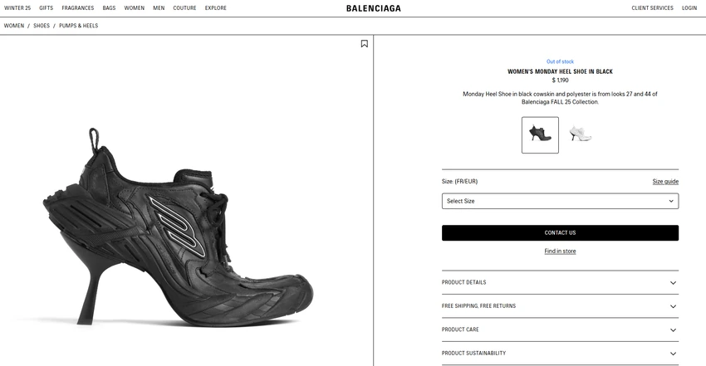Open the Find in store link
The image size is (706, 366).
[x=560, y=251]
